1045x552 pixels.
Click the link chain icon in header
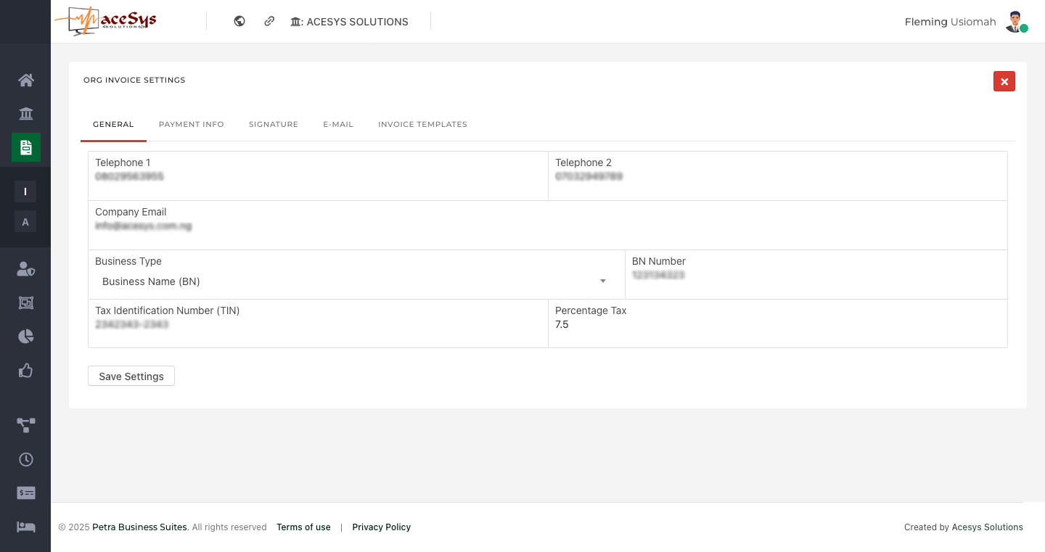coord(269,22)
